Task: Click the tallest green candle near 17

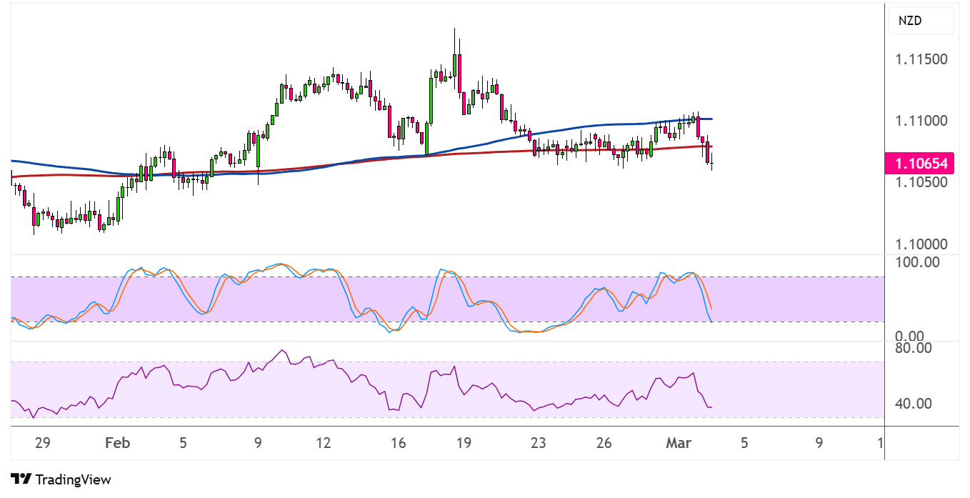Action: click(x=432, y=100)
